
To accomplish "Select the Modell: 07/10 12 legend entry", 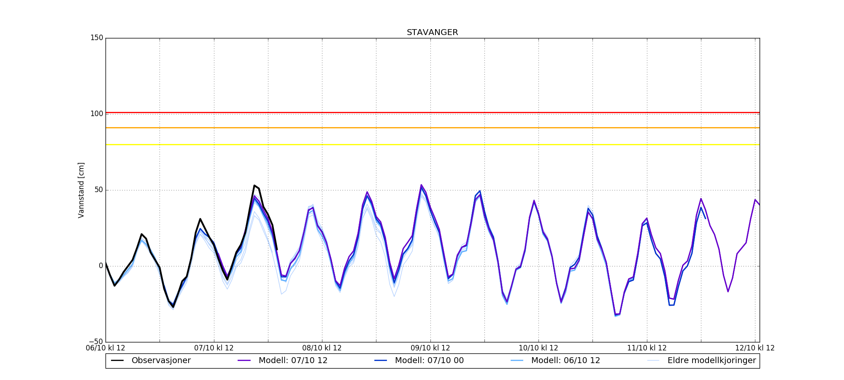I will click(283, 361).
